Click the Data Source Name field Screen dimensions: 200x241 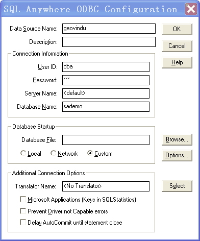click(109, 29)
